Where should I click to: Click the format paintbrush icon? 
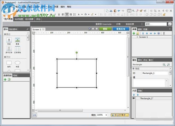point(141,11)
